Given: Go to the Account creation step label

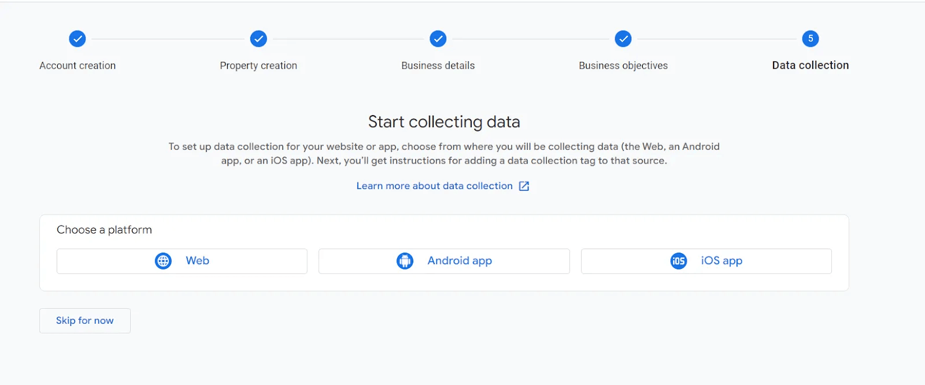Looking at the screenshot, I should tap(77, 66).
